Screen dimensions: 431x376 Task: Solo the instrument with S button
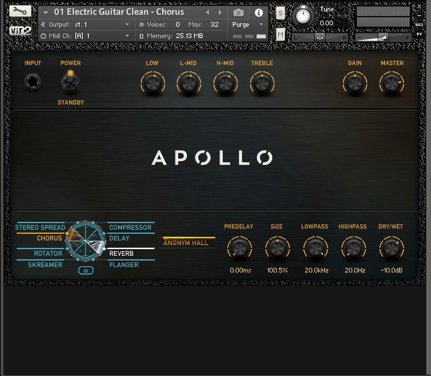280,13
